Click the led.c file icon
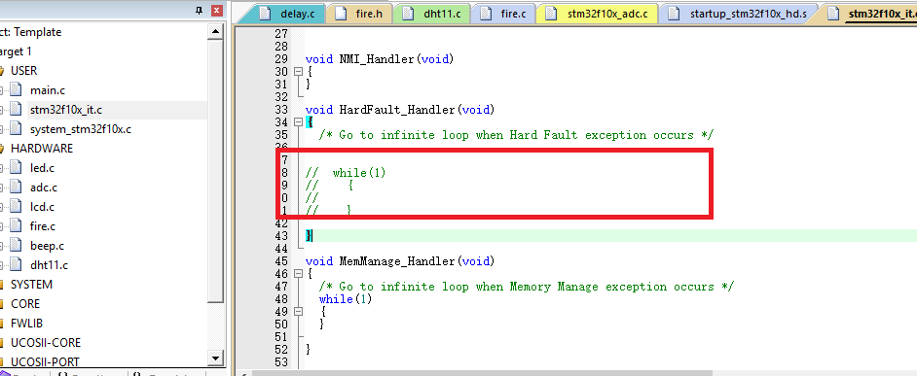The image size is (917, 376). pos(17,168)
